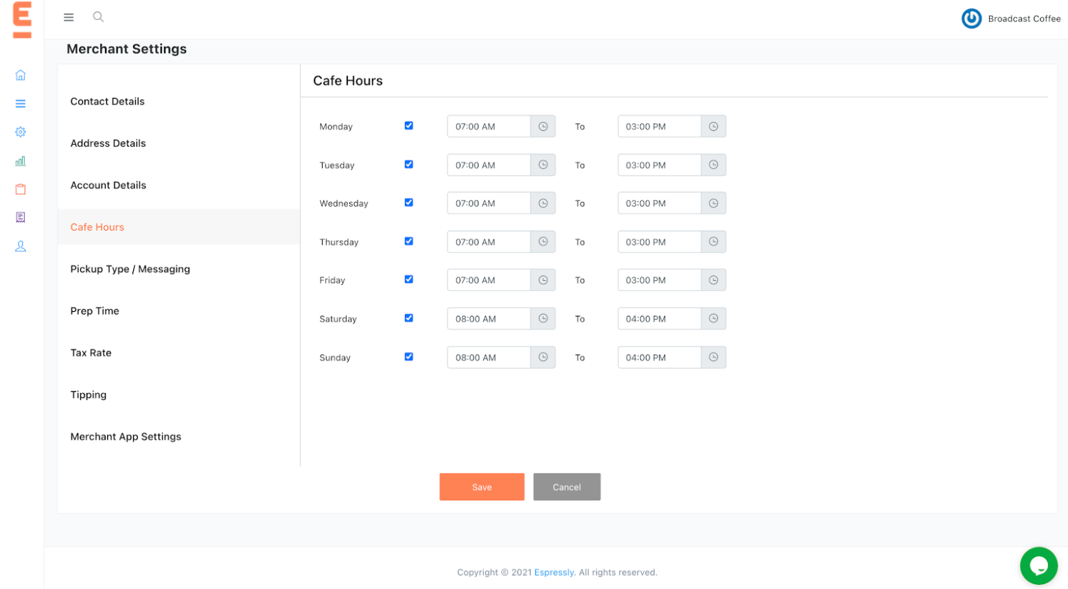Click Tuesday's closing time input field
1068x589 pixels.
point(659,165)
